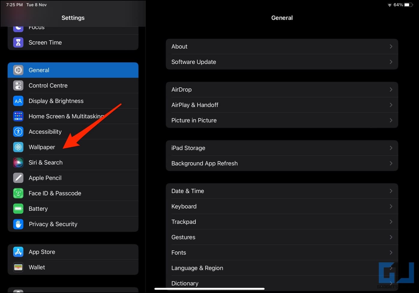The image size is (419, 293).
Task: Tap the battery indicator in status bar
Action: (408, 5)
